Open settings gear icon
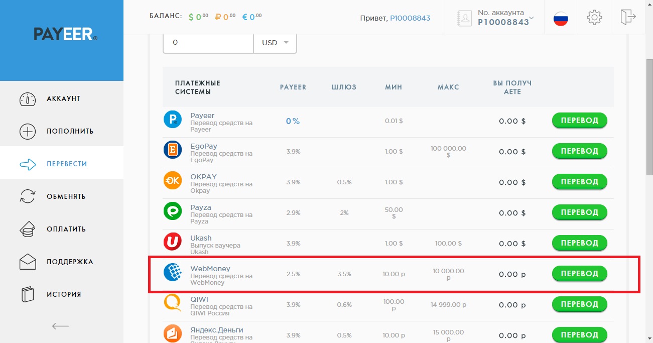 [594, 18]
